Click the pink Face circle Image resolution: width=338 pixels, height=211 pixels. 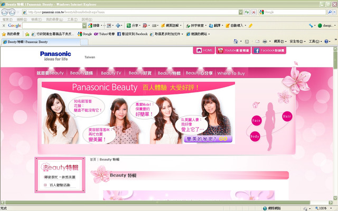point(257,120)
